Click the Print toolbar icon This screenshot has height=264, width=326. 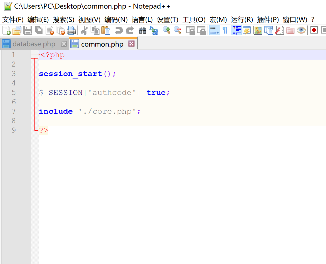pyautogui.click(x=71, y=30)
